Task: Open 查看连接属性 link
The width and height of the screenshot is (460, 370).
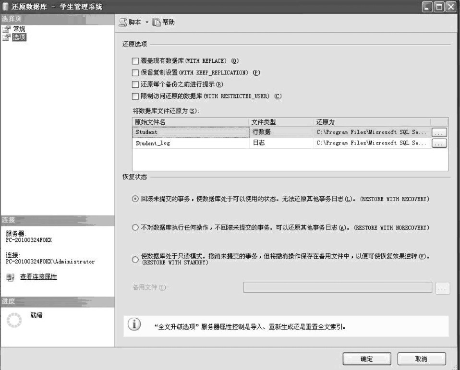Action: [x=38, y=276]
